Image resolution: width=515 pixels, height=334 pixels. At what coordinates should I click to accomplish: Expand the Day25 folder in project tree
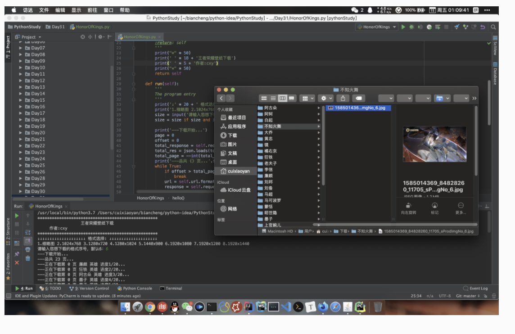21,166
